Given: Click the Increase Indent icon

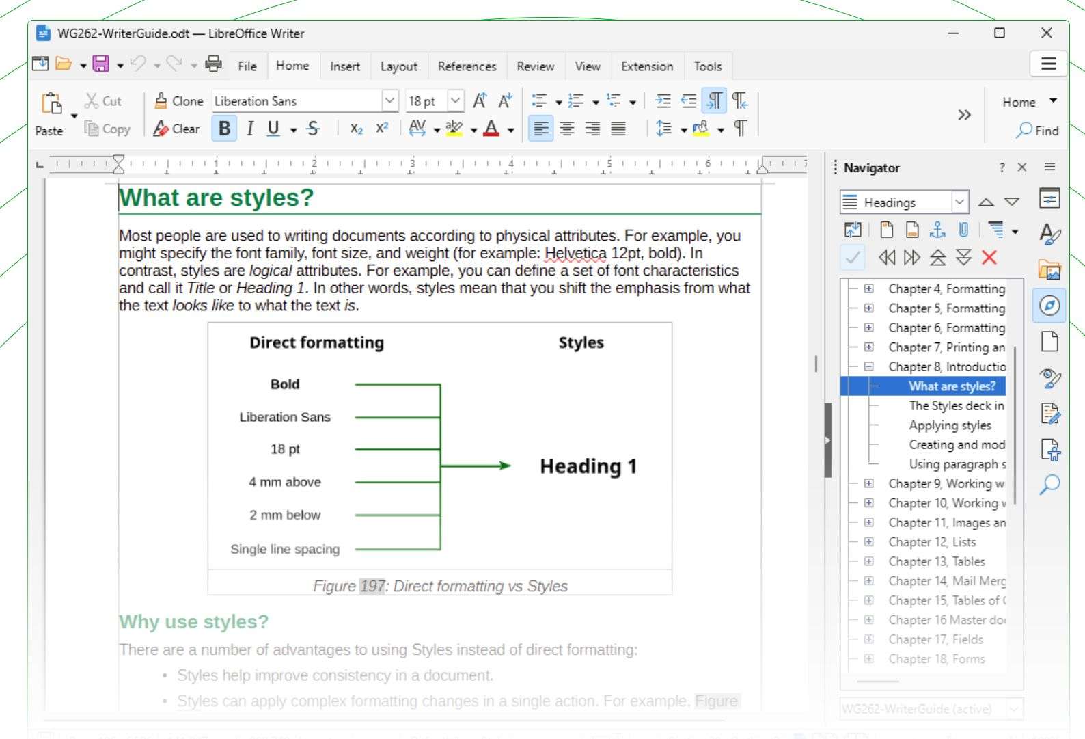Looking at the screenshot, I should pos(663,101).
